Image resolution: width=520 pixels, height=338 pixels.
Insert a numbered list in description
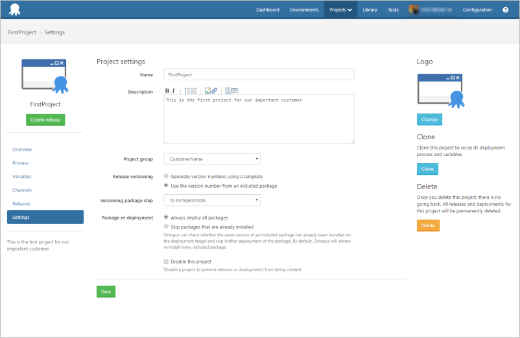tap(194, 91)
